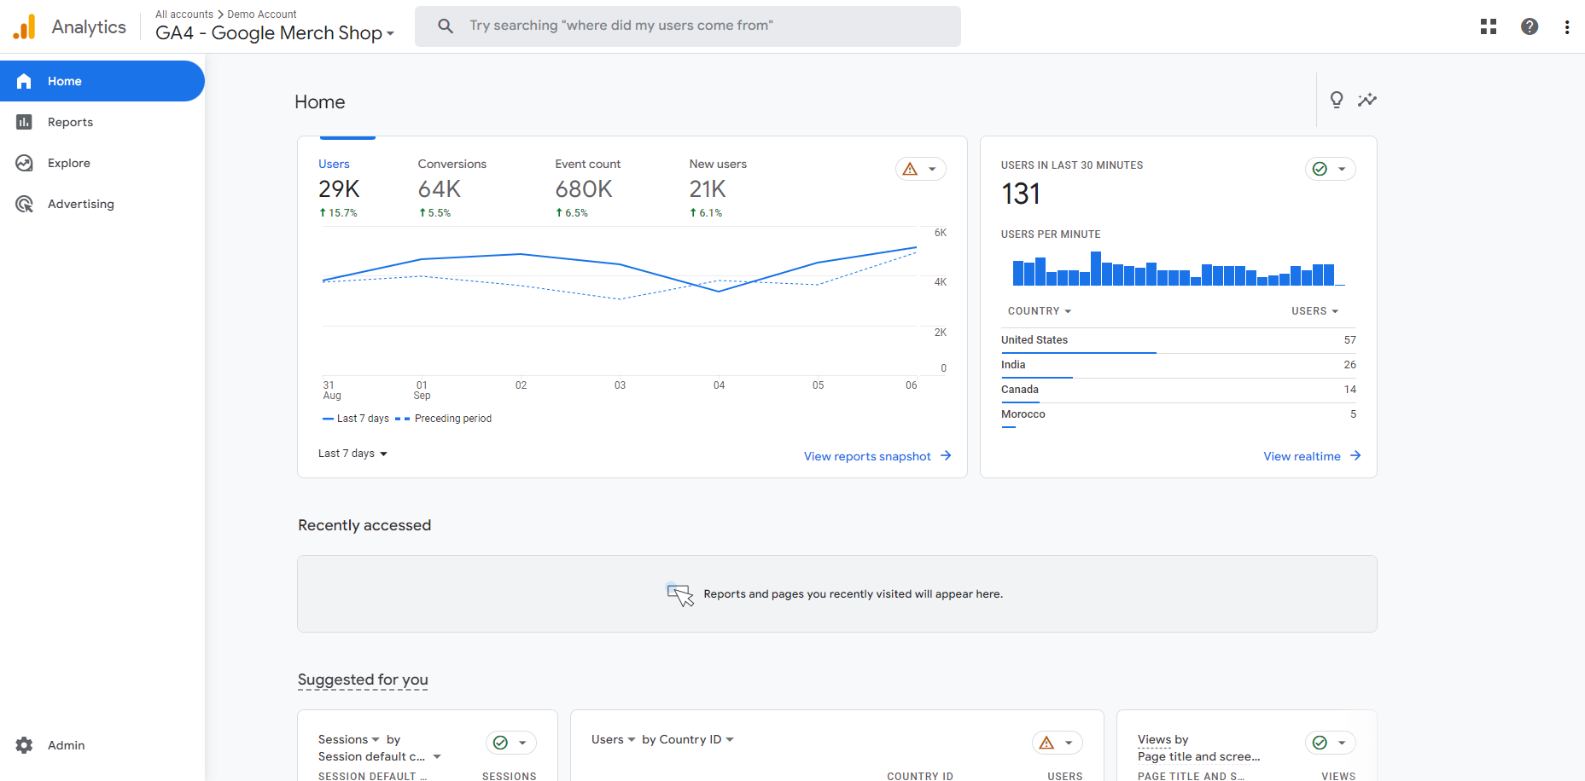Image resolution: width=1585 pixels, height=781 pixels.
Task: Open the sparkline insights trend icon
Action: click(x=1367, y=100)
